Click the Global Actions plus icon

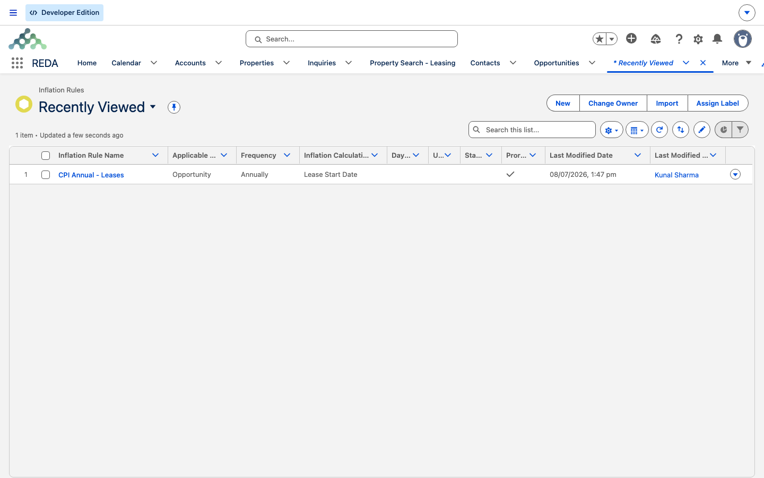pos(631,38)
